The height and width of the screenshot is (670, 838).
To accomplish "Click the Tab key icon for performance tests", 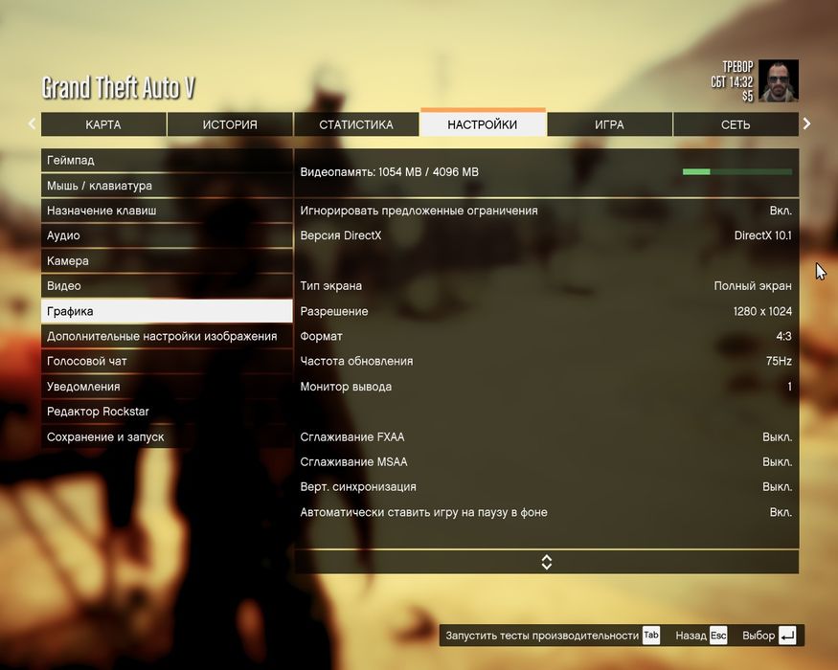I will click(x=651, y=636).
